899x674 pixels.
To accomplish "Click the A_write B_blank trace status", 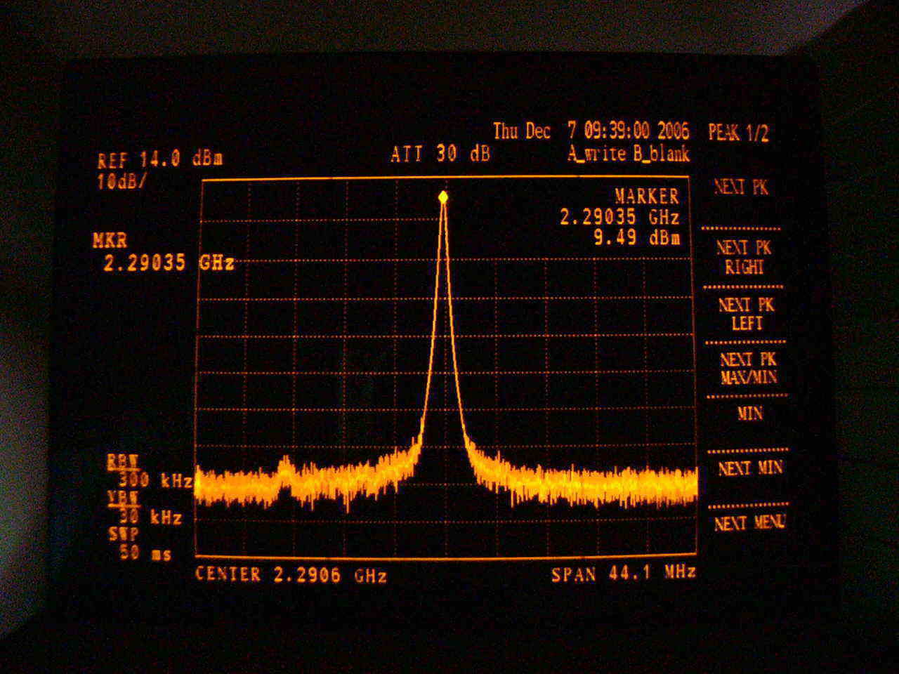I will (x=629, y=154).
